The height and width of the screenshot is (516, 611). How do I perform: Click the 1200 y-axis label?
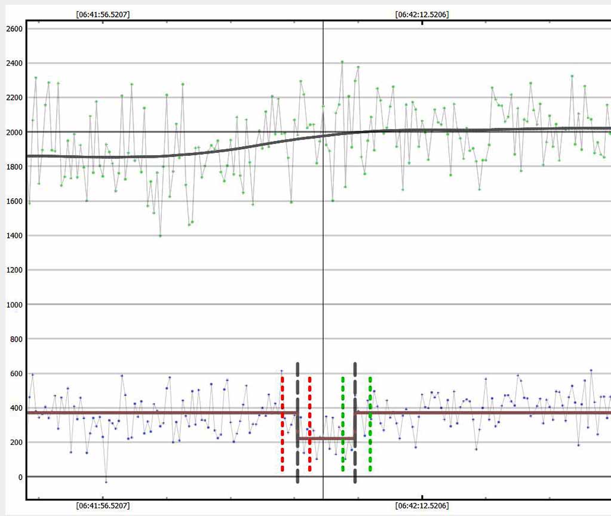[x=14, y=270]
